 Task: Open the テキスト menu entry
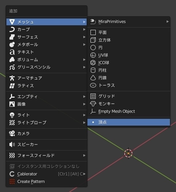pyautogui.click(x=46, y=52)
